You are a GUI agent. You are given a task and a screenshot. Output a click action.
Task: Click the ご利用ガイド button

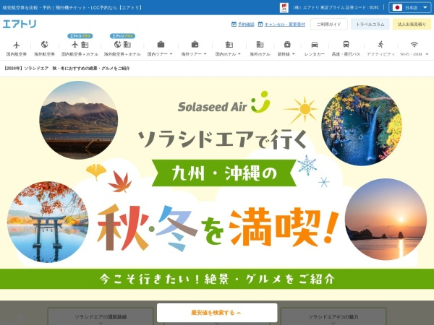coord(329,25)
